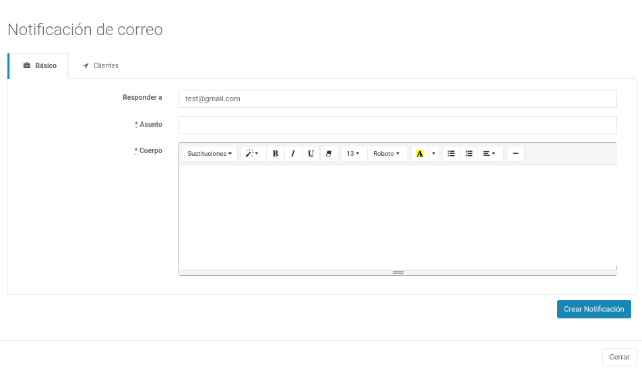
Task: Focus the Asunto subject field
Action: click(x=397, y=125)
